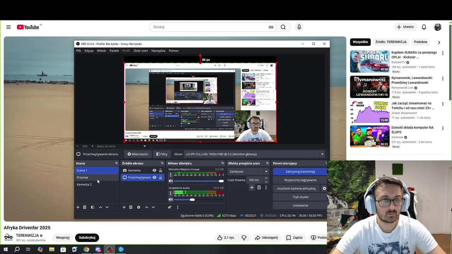452x254 pixels.
Task: Mute Mikrofon/Wejście liniowe speaker icon
Action: pyautogui.click(x=171, y=181)
